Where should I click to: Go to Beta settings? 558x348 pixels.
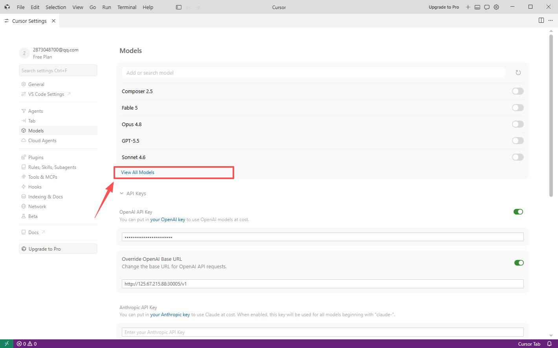coord(58,216)
